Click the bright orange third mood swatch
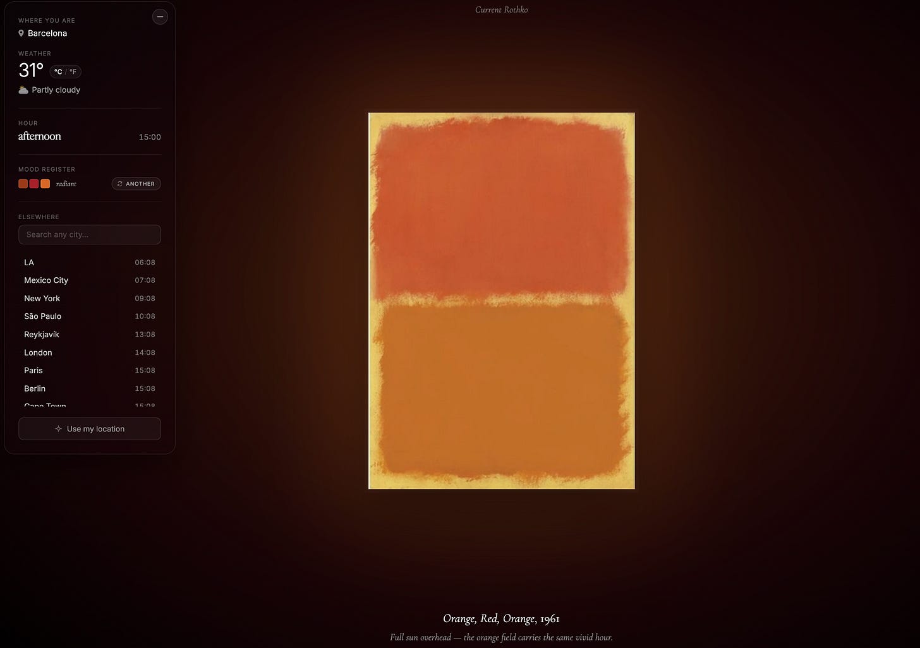 45,184
